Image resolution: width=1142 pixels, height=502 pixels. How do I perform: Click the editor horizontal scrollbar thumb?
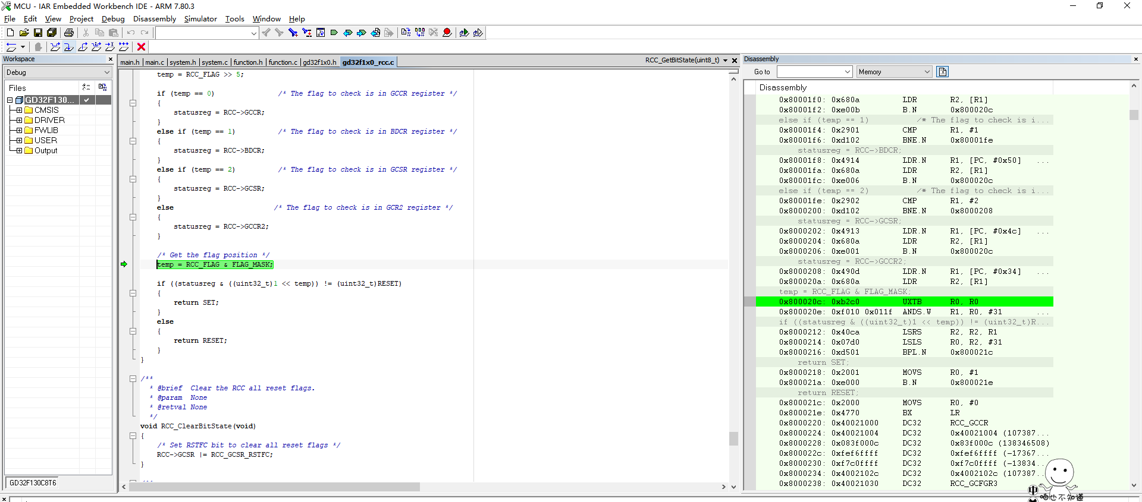[274, 487]
